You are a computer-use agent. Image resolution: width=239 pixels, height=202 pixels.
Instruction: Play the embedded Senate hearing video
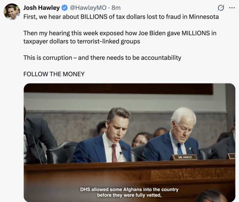pyautogui.click(x=130, y=143)
